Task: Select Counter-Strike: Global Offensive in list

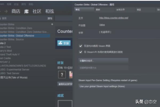Action: (25, 36)
